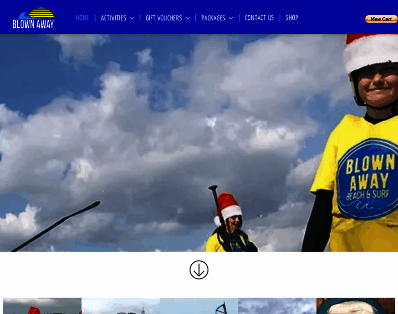This screenshot has height=314, width=398.
Task: Open the fifth thumbnail with a close-up face
Action: 356,306
